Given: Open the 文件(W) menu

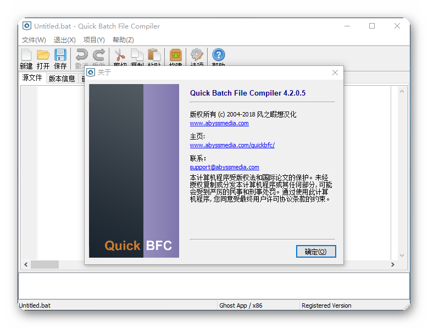Looking at the screenshot, I should [34, 40].
